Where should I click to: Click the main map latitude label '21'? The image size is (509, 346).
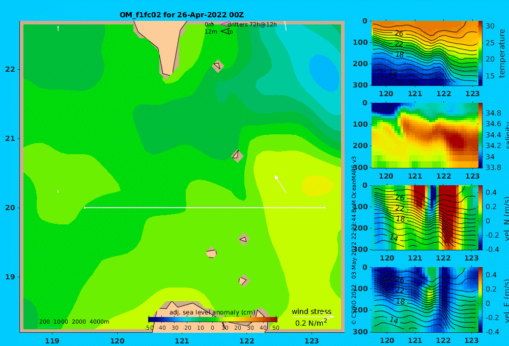10,138
